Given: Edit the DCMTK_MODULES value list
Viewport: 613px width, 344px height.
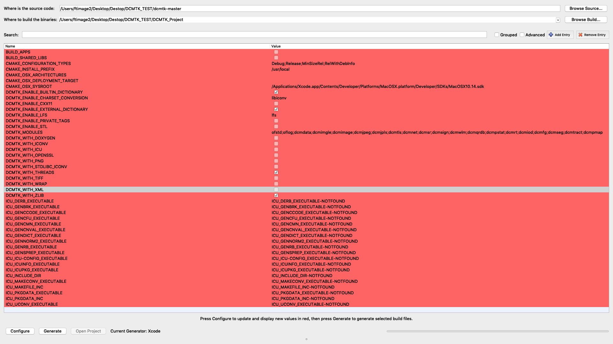Looking at the screenshot, I should (437, 132).
